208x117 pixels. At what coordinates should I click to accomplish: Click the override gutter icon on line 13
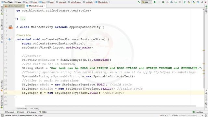10,39
